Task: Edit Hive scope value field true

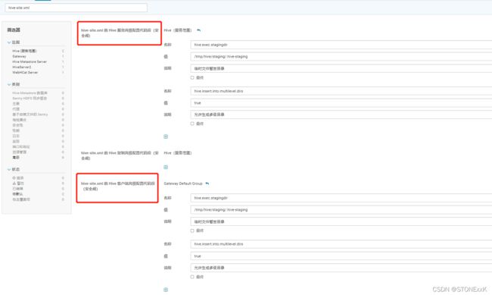Action: click(x=341, y=103)
